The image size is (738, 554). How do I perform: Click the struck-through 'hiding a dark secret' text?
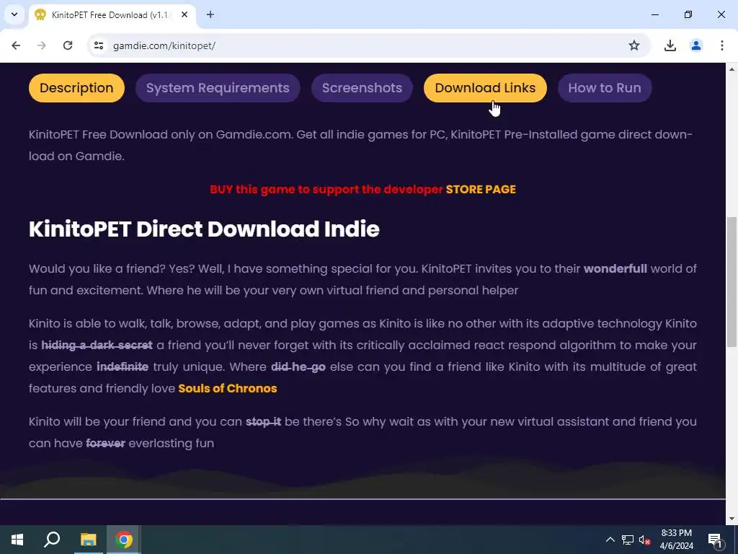97,346
